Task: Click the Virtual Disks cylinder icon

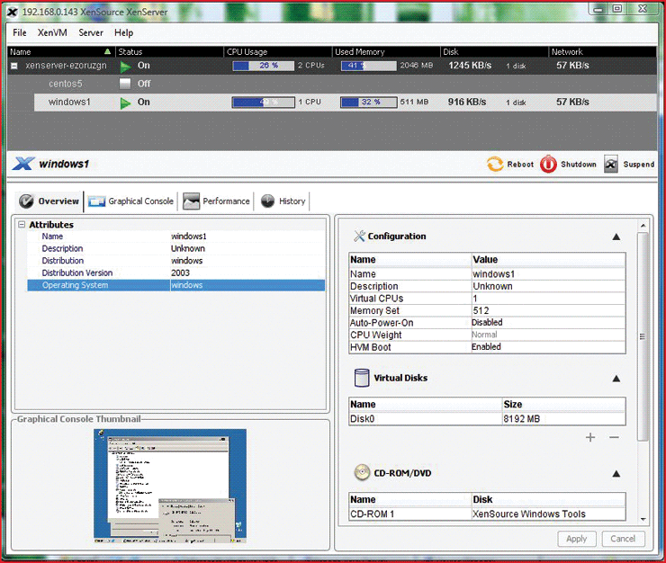Action: 362,378
